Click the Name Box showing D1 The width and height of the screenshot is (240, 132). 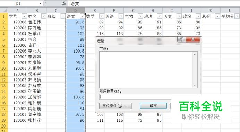[x=18, y=3]
